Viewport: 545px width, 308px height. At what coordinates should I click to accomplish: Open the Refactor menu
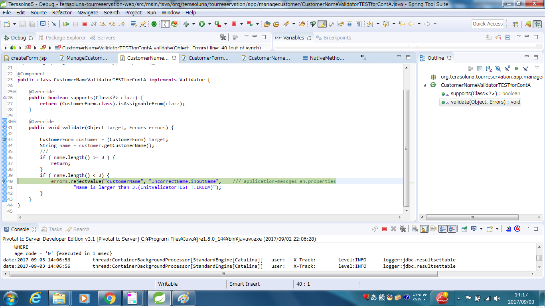tap(62, 12)
